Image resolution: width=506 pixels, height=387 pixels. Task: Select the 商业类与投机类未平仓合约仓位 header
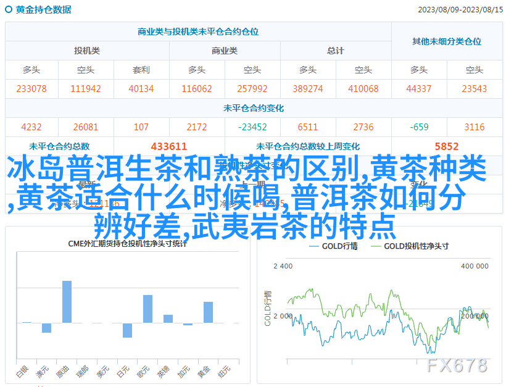(x=197, y=31)
